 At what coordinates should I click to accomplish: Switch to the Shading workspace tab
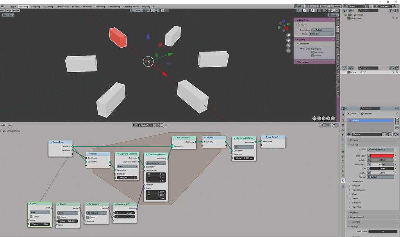75,6
